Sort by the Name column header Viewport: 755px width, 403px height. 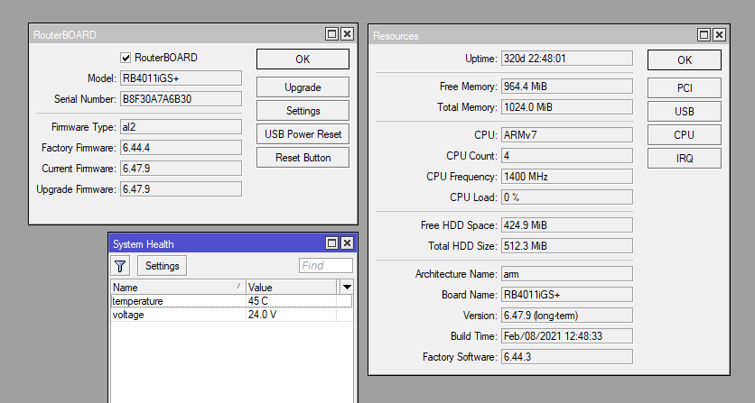pyautogui.click(x=178, y=287)
